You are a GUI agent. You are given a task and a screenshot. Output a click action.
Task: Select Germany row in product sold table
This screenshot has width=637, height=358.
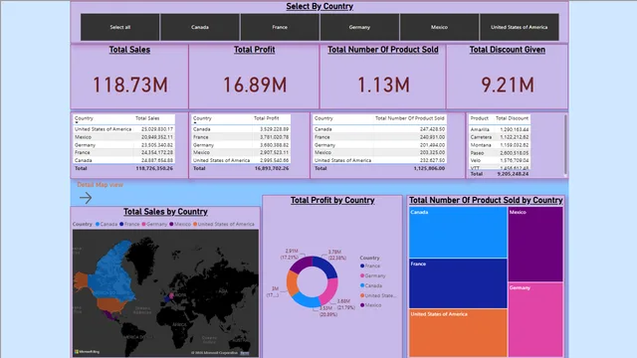coord(379,145)
